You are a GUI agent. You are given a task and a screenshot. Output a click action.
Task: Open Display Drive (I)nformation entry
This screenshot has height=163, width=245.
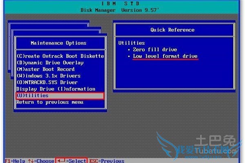56,89
